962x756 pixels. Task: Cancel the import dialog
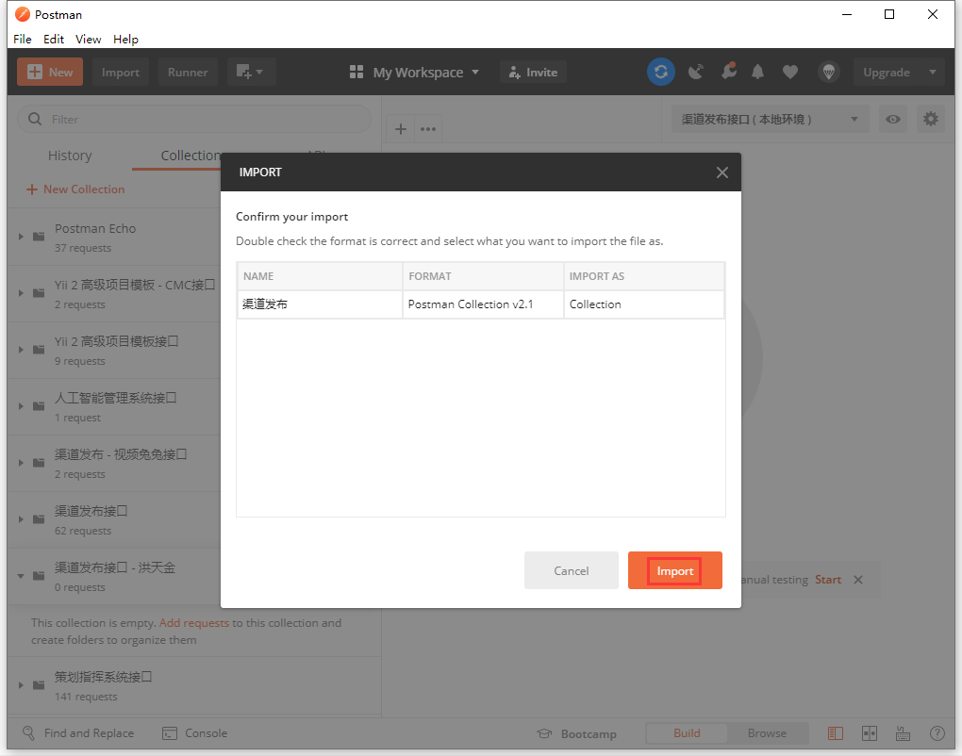click(572, 570)
